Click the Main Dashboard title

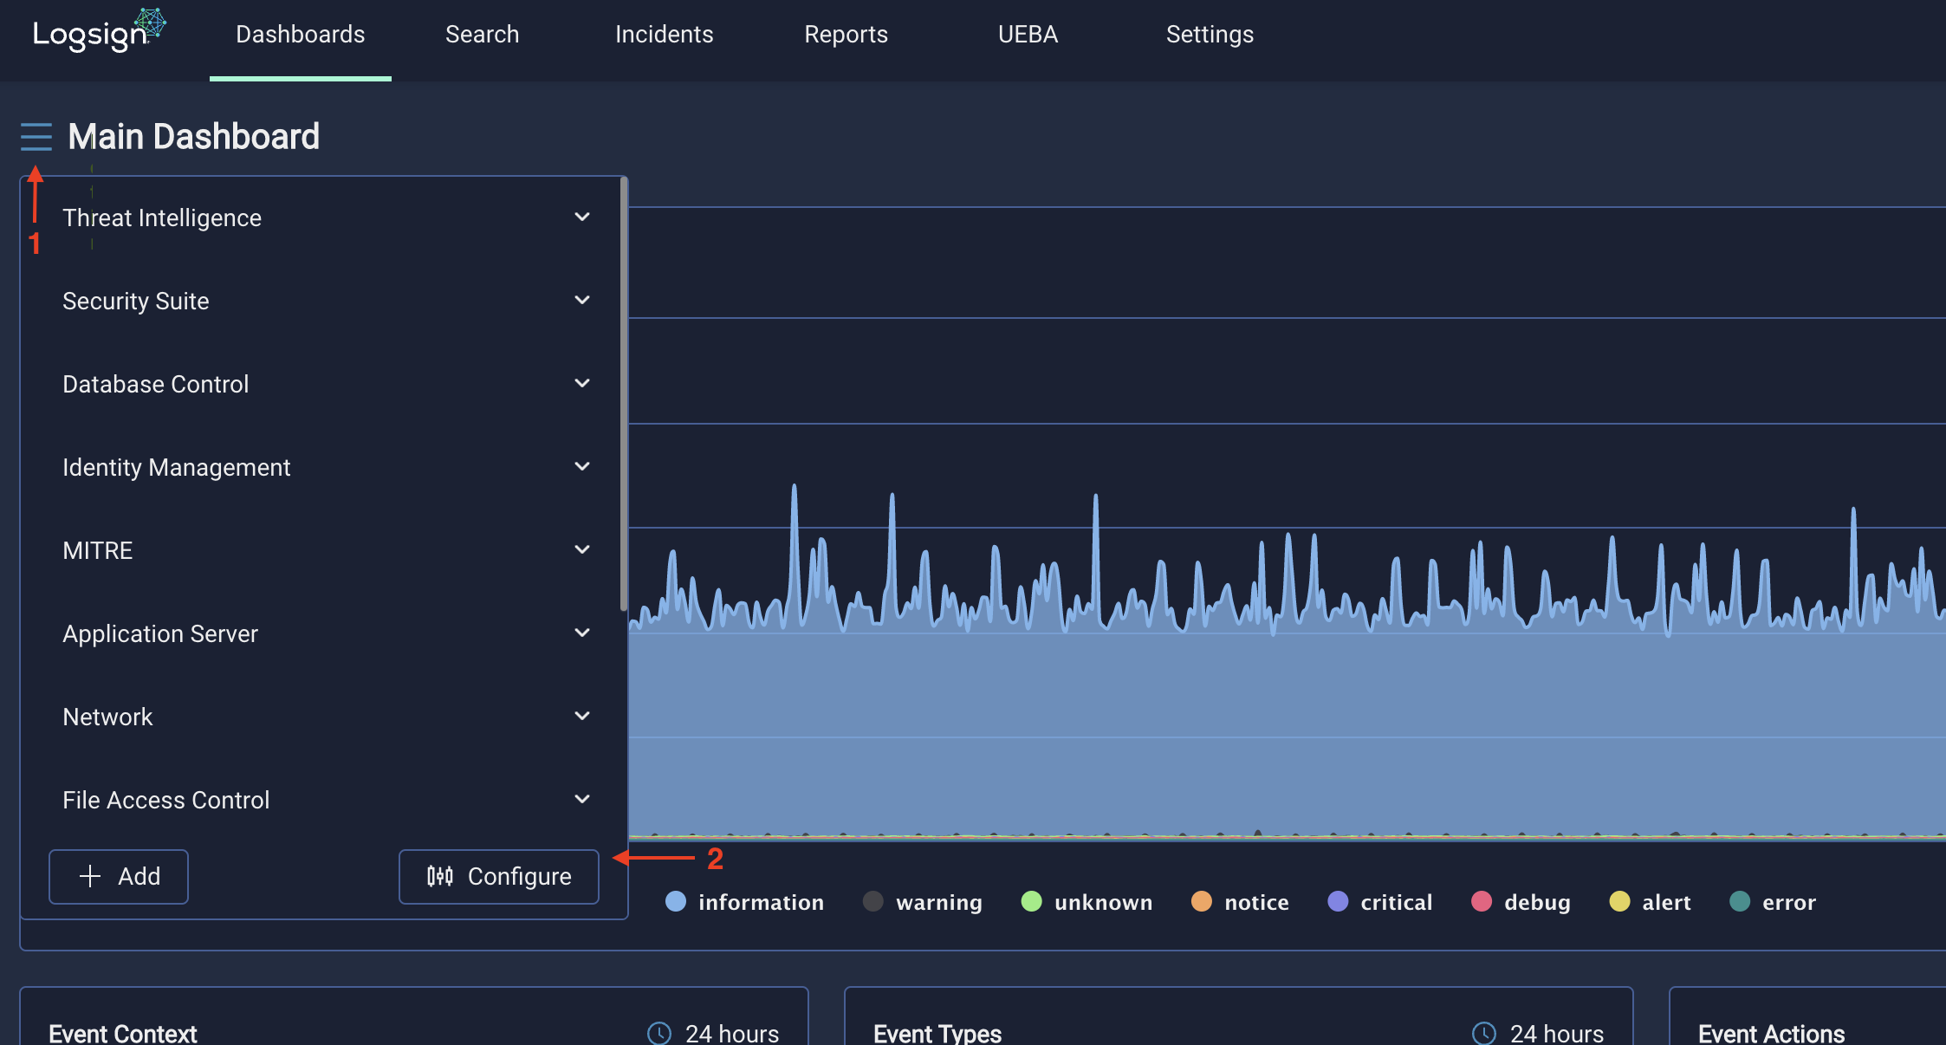tap(194, 136)
